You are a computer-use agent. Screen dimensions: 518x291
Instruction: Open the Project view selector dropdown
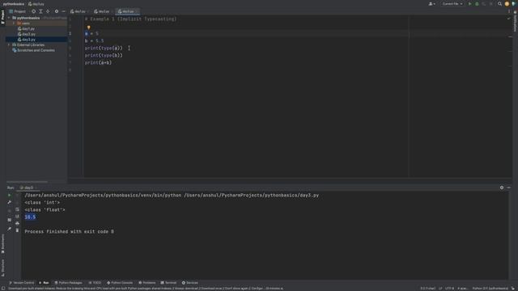pyautogui.click(x=18, y=11)
